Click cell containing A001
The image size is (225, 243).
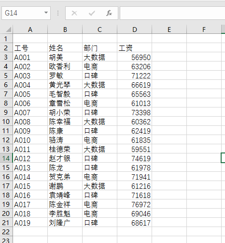point(30,57)
